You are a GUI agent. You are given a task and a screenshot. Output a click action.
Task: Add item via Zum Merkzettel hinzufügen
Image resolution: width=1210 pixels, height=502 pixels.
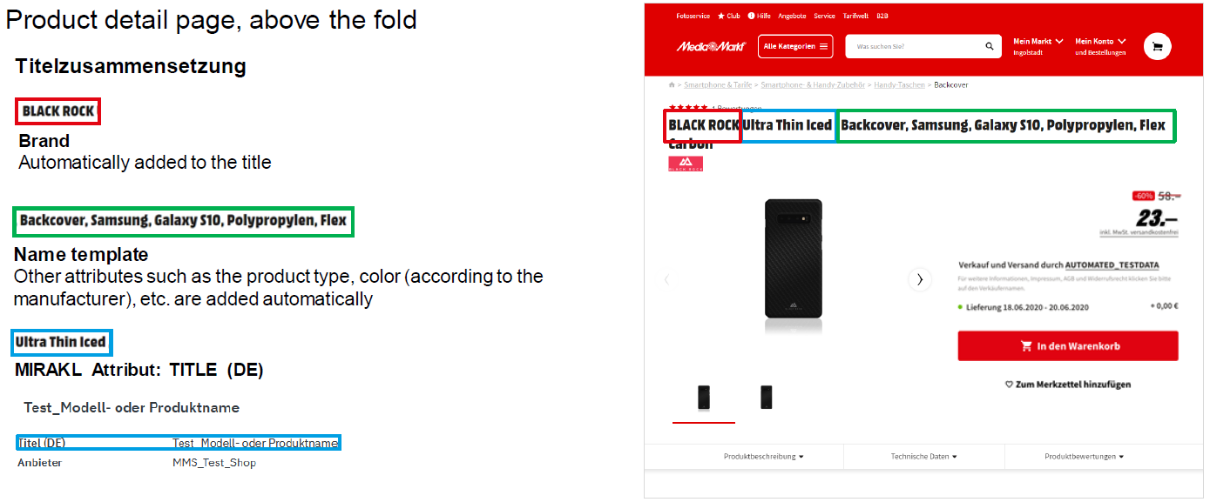pyautogui.click(x=1067, y=384)
